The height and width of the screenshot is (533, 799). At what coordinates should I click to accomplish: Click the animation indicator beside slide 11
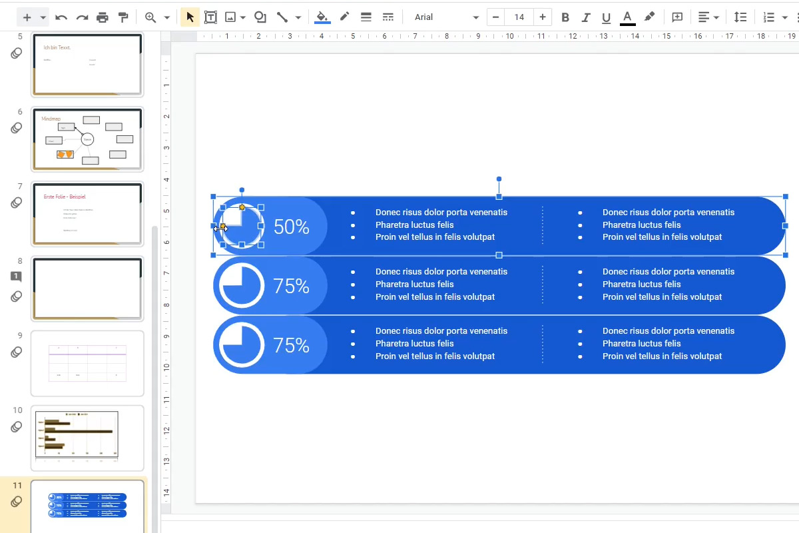[x=17, y=501]
